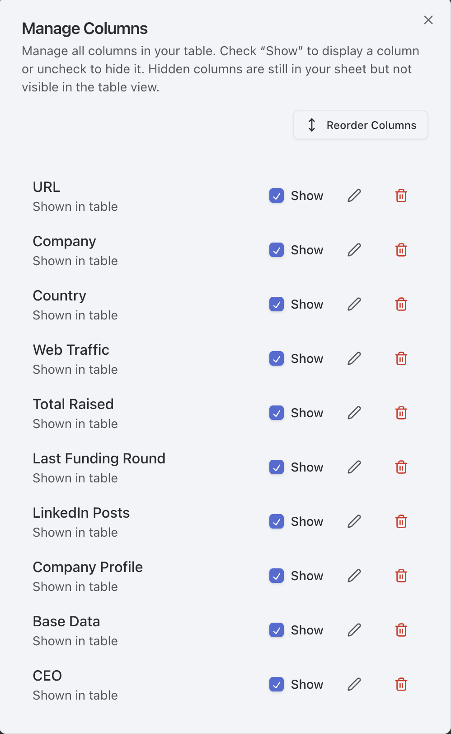Hide the Country column via its Show checkbox
This screenshot has height=734, width=451.
pos(276,304)
